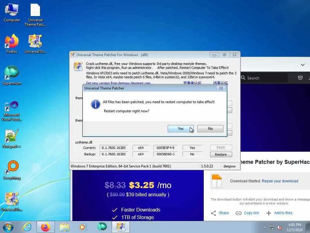Click 1TB of Storage feature text
The width and height of the screenshot is (310, 233).
[x=137, y=217]
